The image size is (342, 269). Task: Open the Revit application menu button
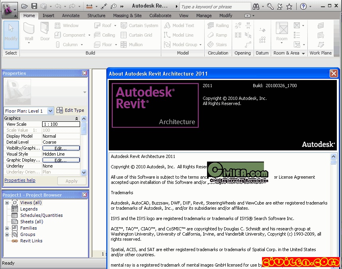[9, 10]
